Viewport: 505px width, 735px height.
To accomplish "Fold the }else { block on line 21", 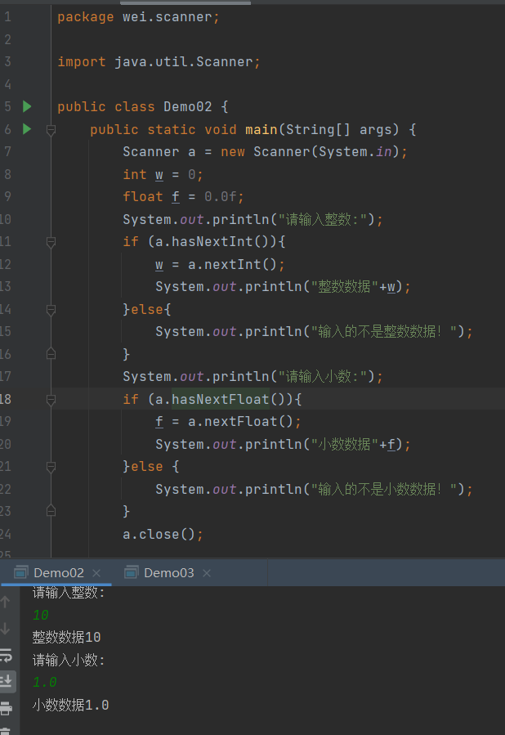I will (51, 466).
